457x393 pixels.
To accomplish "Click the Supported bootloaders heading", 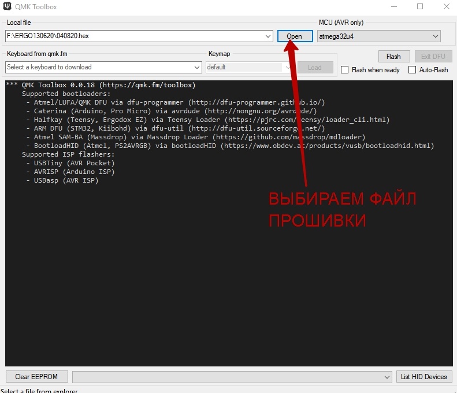I will pos(66,94).
